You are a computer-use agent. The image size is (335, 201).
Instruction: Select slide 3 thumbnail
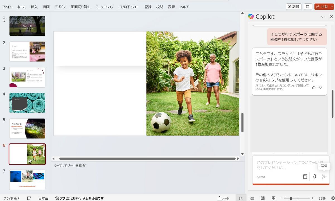[27, 77]
